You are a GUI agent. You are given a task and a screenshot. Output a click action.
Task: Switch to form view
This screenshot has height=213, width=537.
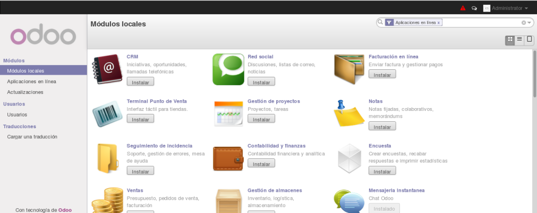530,40
